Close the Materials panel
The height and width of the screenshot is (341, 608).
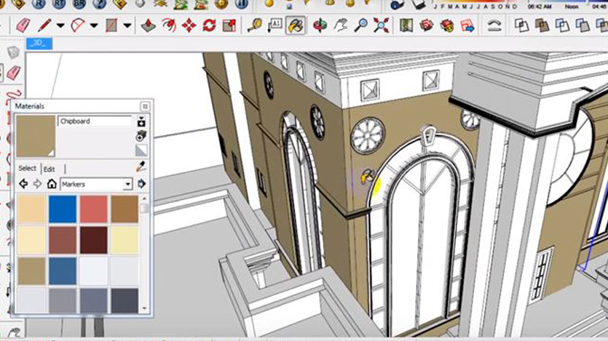pos(145,106)
